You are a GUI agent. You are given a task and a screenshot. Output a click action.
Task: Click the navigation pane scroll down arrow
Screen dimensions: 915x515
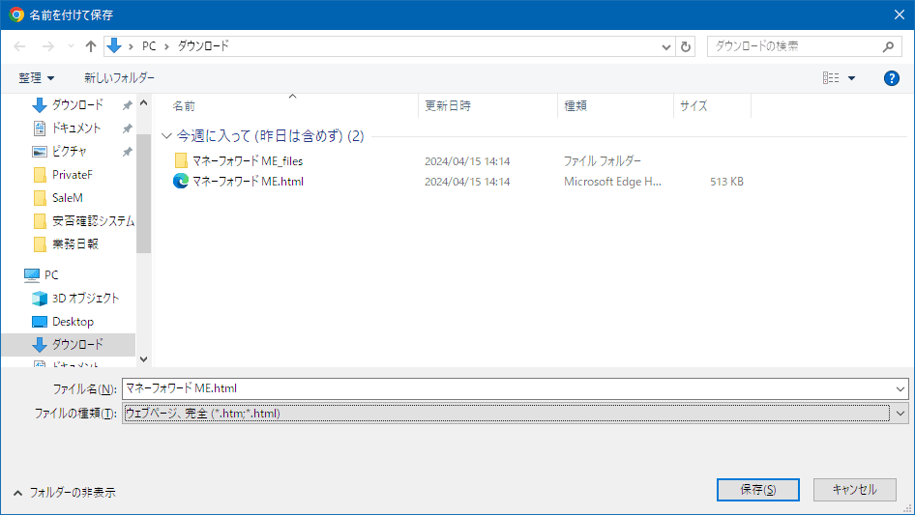[143, 359]
